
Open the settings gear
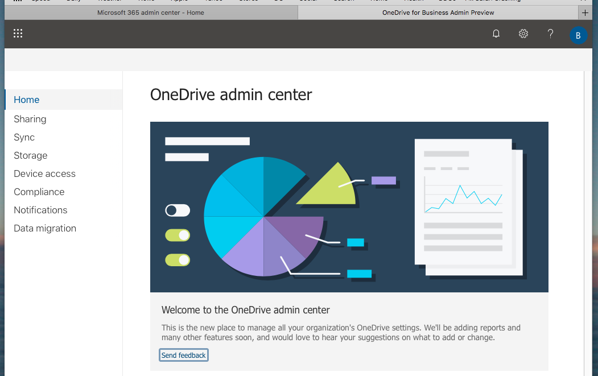coord(523,34)
